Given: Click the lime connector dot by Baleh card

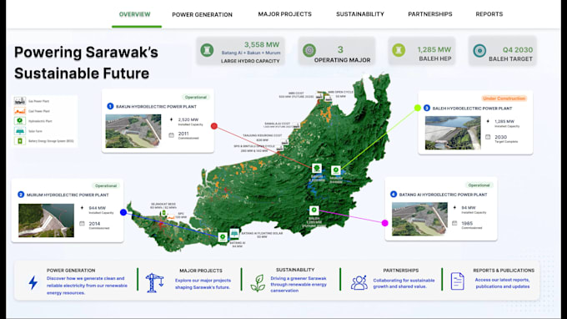Looking at the screenshot, I should tap(418, 108).
